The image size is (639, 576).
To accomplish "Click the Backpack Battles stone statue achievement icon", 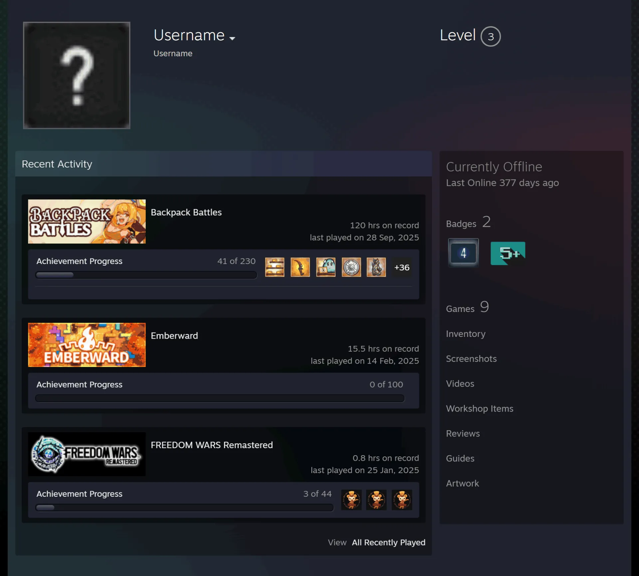I will (x=376, y=267).
